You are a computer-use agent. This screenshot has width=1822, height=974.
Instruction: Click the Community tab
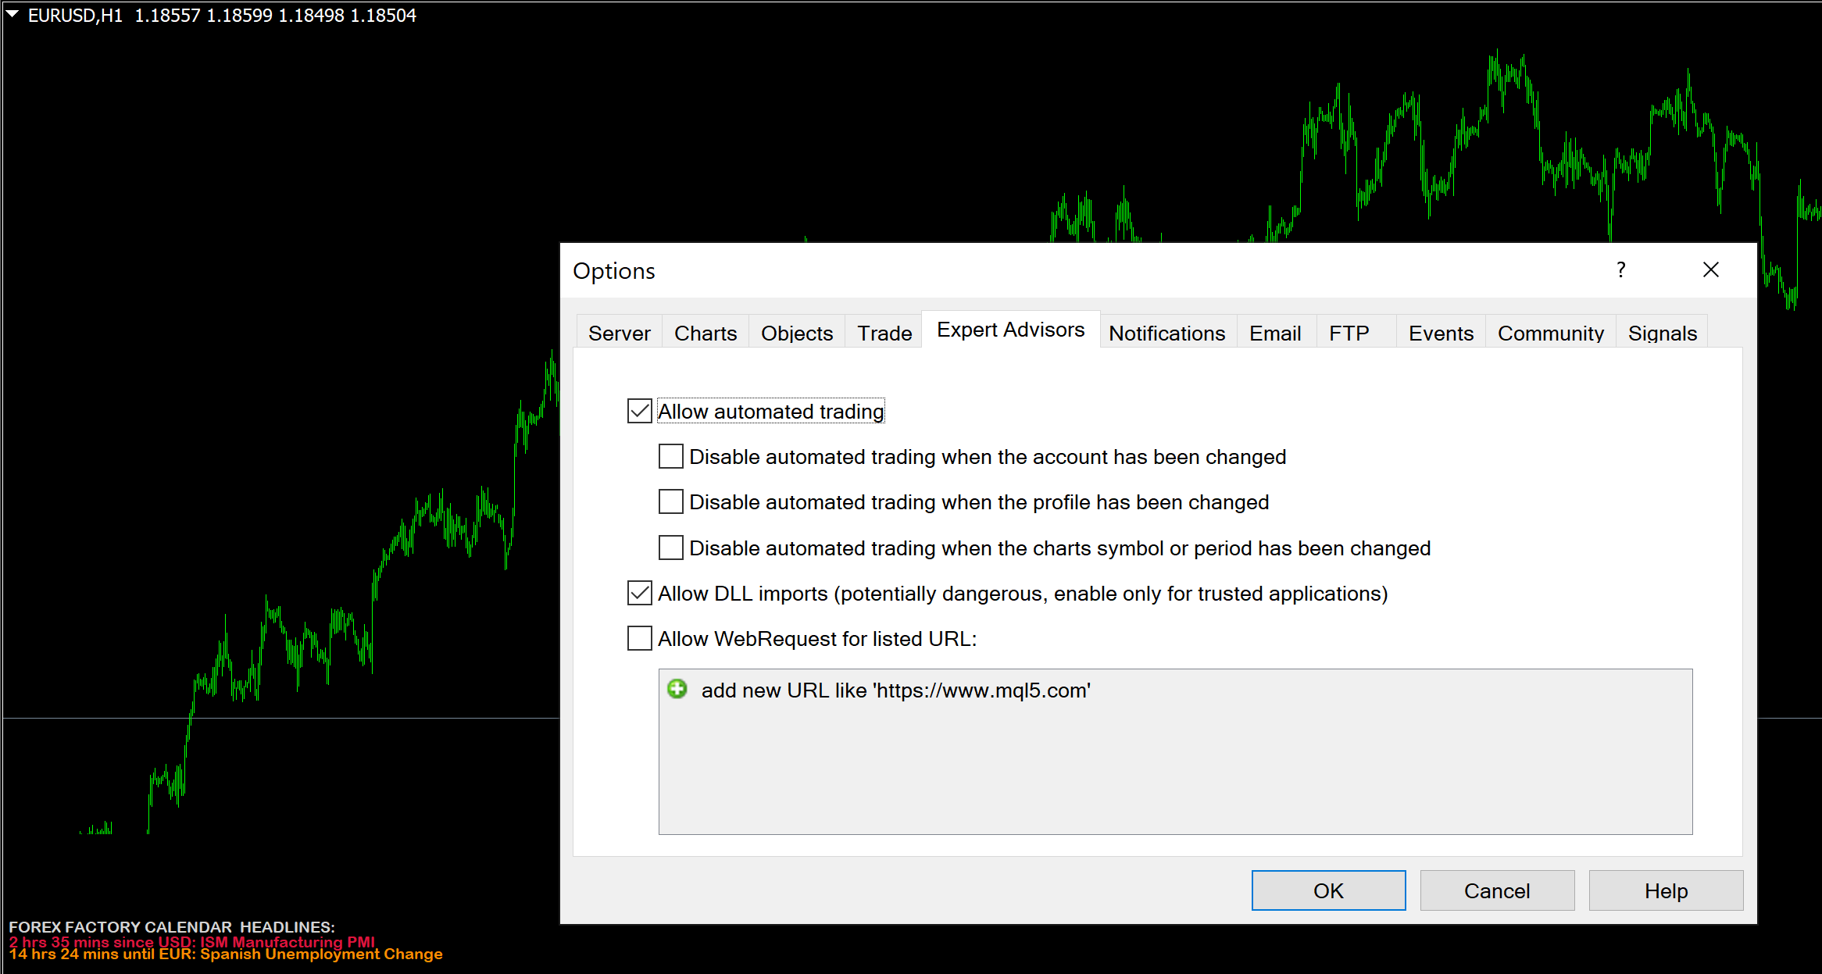[x=1549, y=334]
